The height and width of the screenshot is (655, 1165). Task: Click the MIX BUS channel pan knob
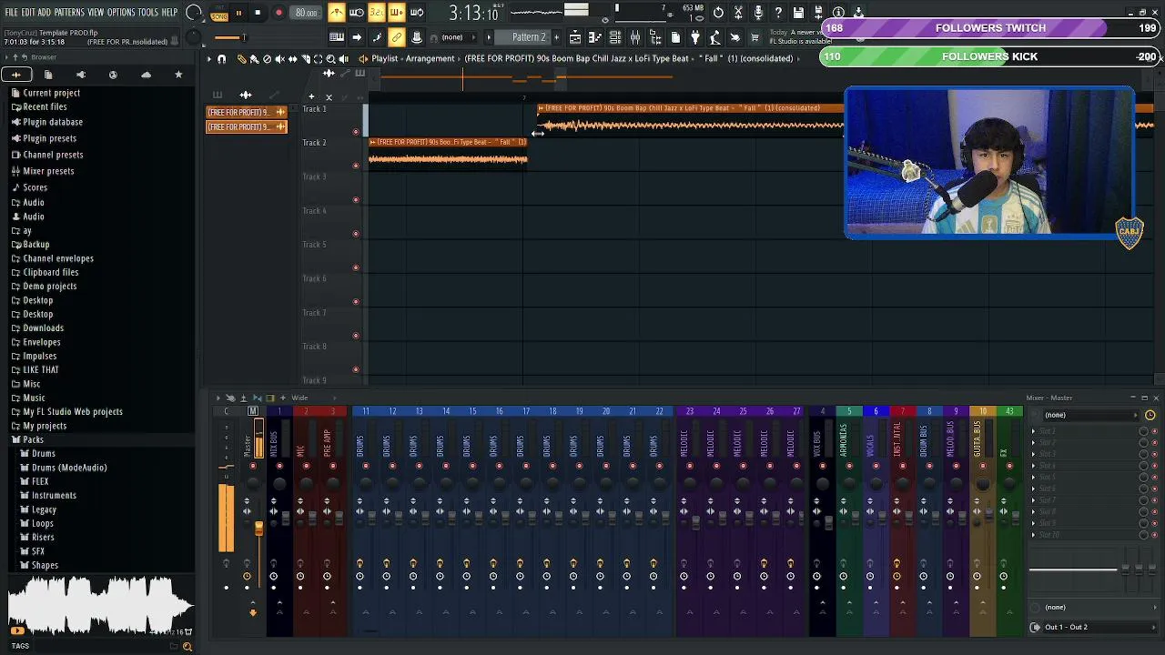279,484
